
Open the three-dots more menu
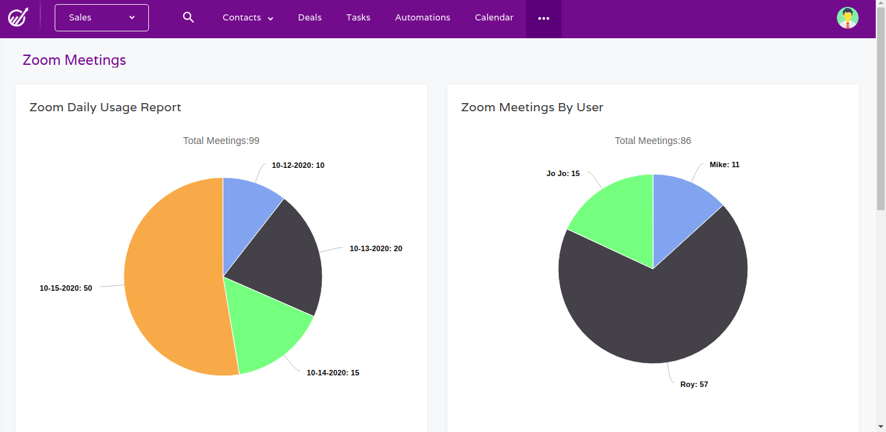[544, 18]
